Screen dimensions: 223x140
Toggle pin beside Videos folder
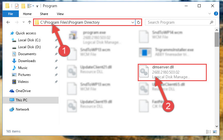pyautogui.click(x=56, y=82)
